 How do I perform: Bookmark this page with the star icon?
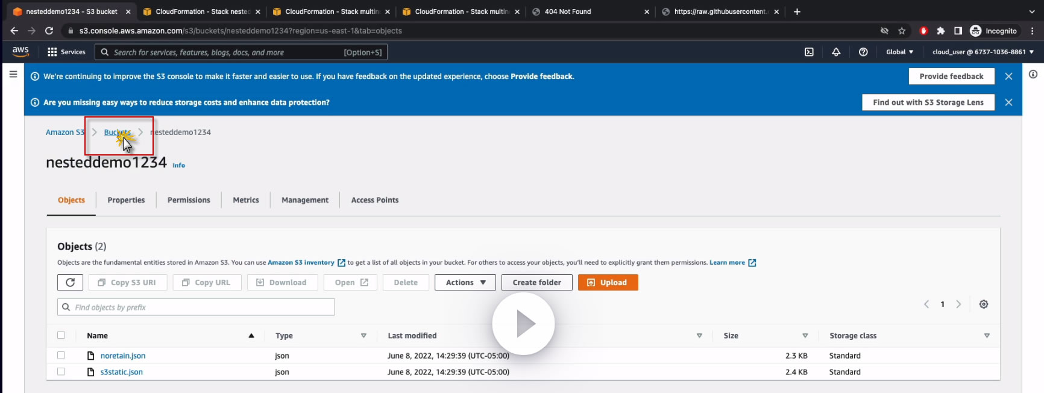point(902,31)
